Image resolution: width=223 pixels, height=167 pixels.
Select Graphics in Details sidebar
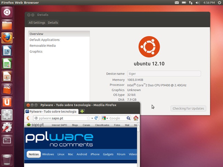tap(59, 51)
